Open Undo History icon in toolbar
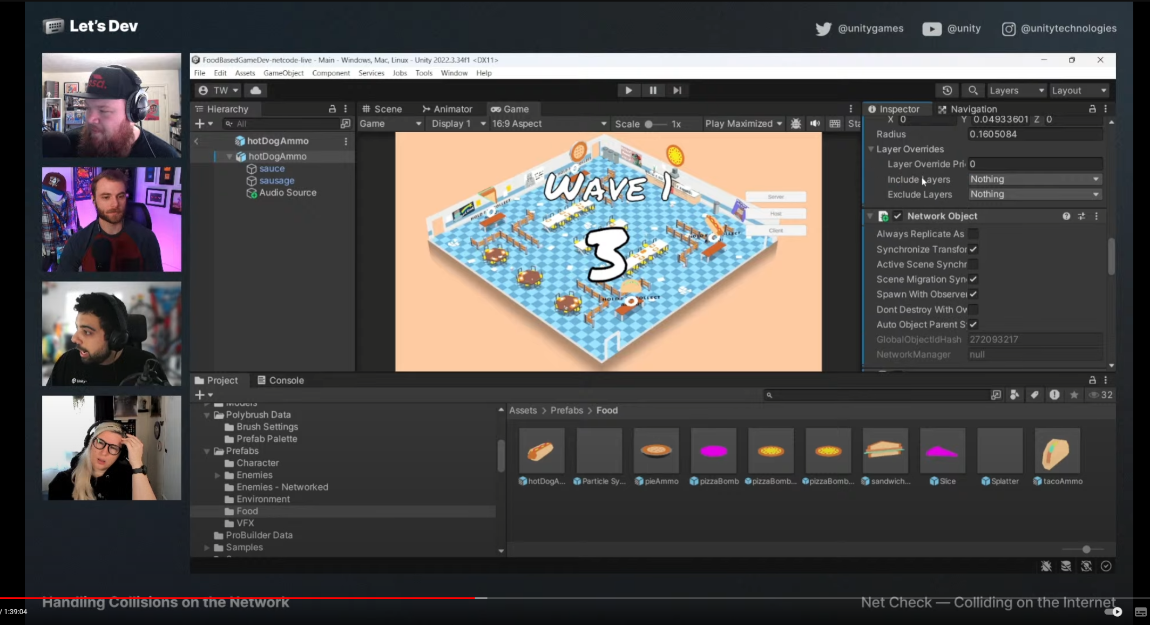 tap(947, 91)
